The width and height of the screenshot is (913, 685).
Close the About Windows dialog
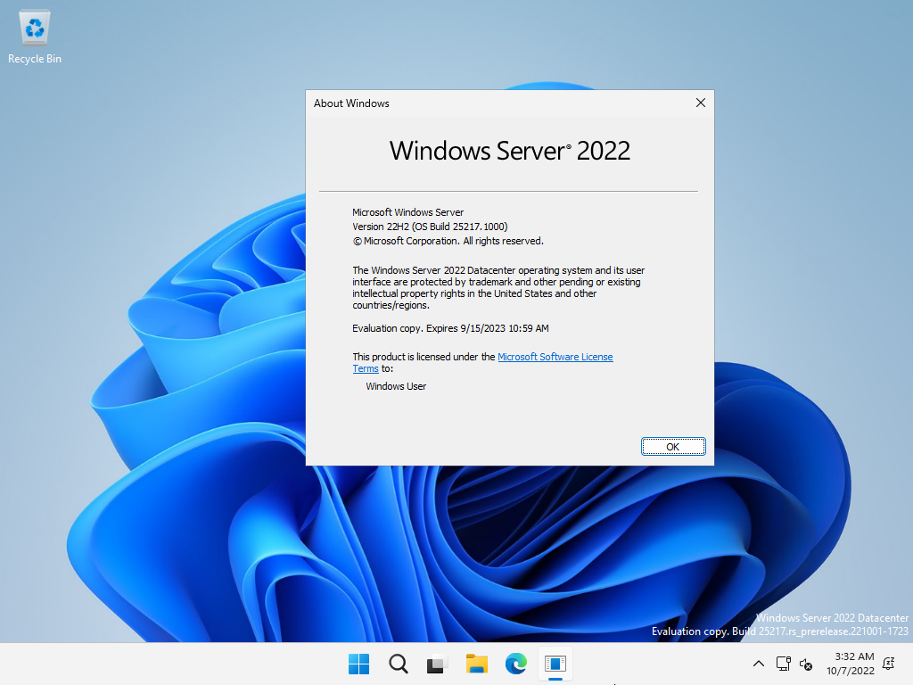coord(701,103)
